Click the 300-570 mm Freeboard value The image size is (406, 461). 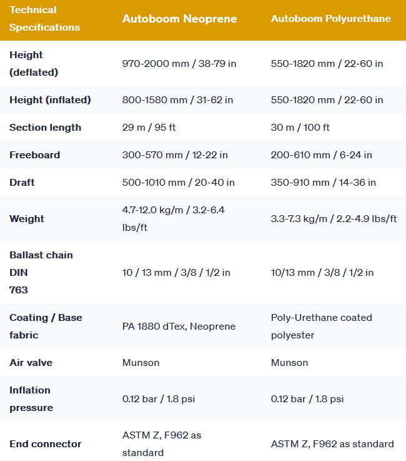[x=175, y=155]
